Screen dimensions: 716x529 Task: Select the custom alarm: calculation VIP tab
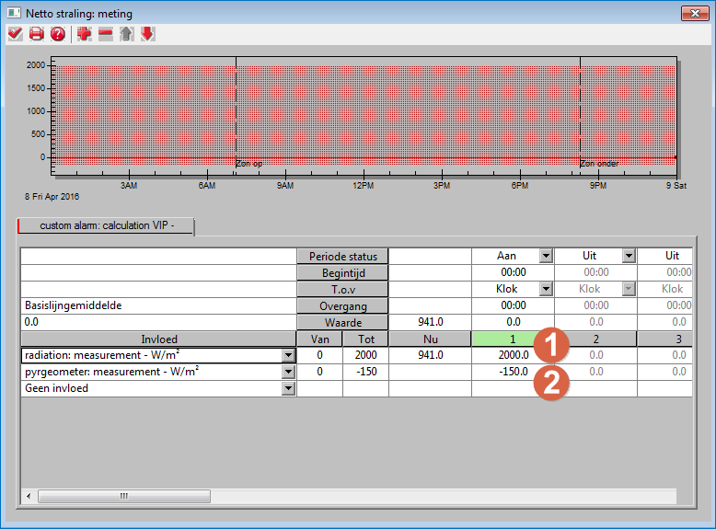click(x=106, y=225)
